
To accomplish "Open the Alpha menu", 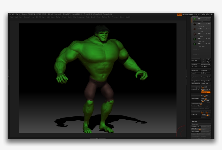I will click(x=12, y=17).
